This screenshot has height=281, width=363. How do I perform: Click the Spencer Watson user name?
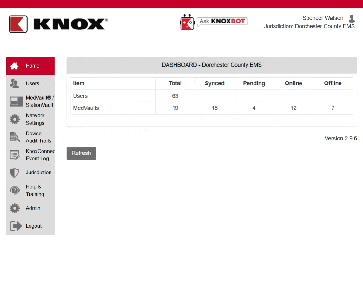[323, 18]
